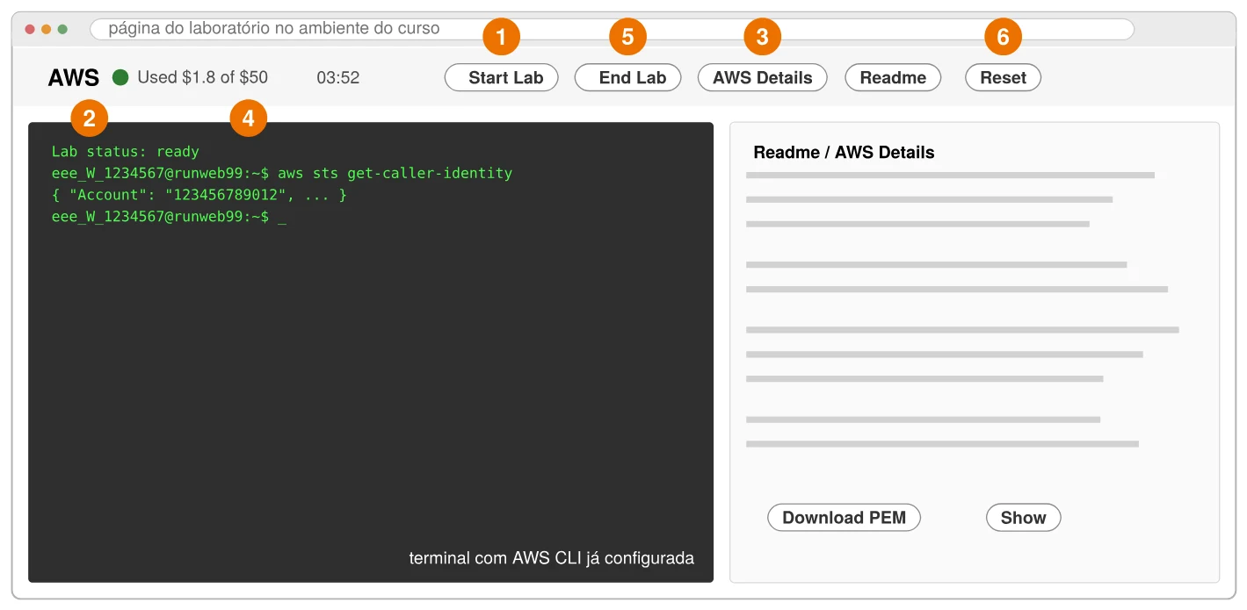1247x610 pixels.
Task: Open the Readme button
Action: tap(893, 77)
